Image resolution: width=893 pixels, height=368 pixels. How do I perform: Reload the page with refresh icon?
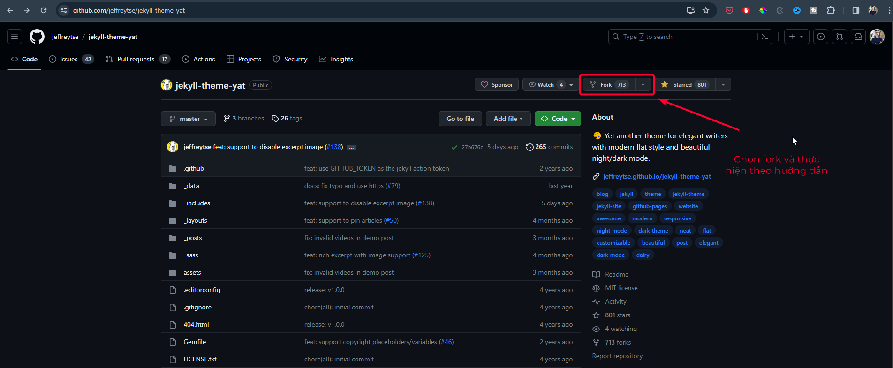coord(44,10)
